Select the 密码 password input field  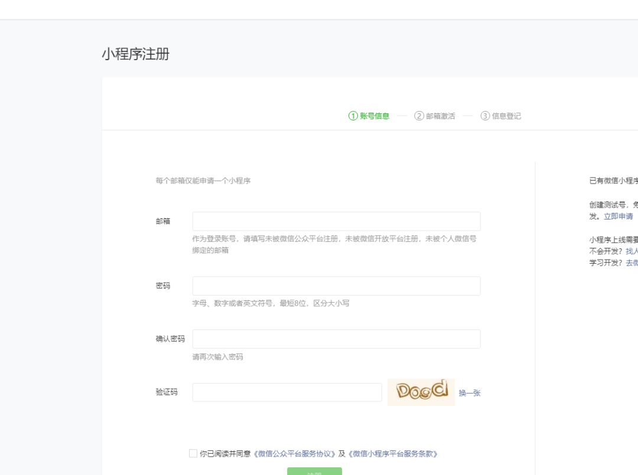336,286
